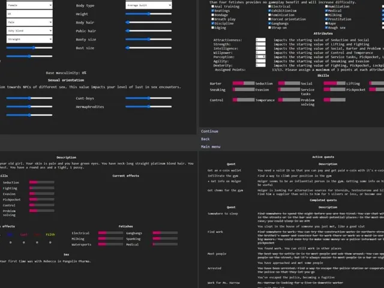The width and height of the screenshot is (384, 288).
Task: Enable the Edging checkbox
Action: [212, 28]
